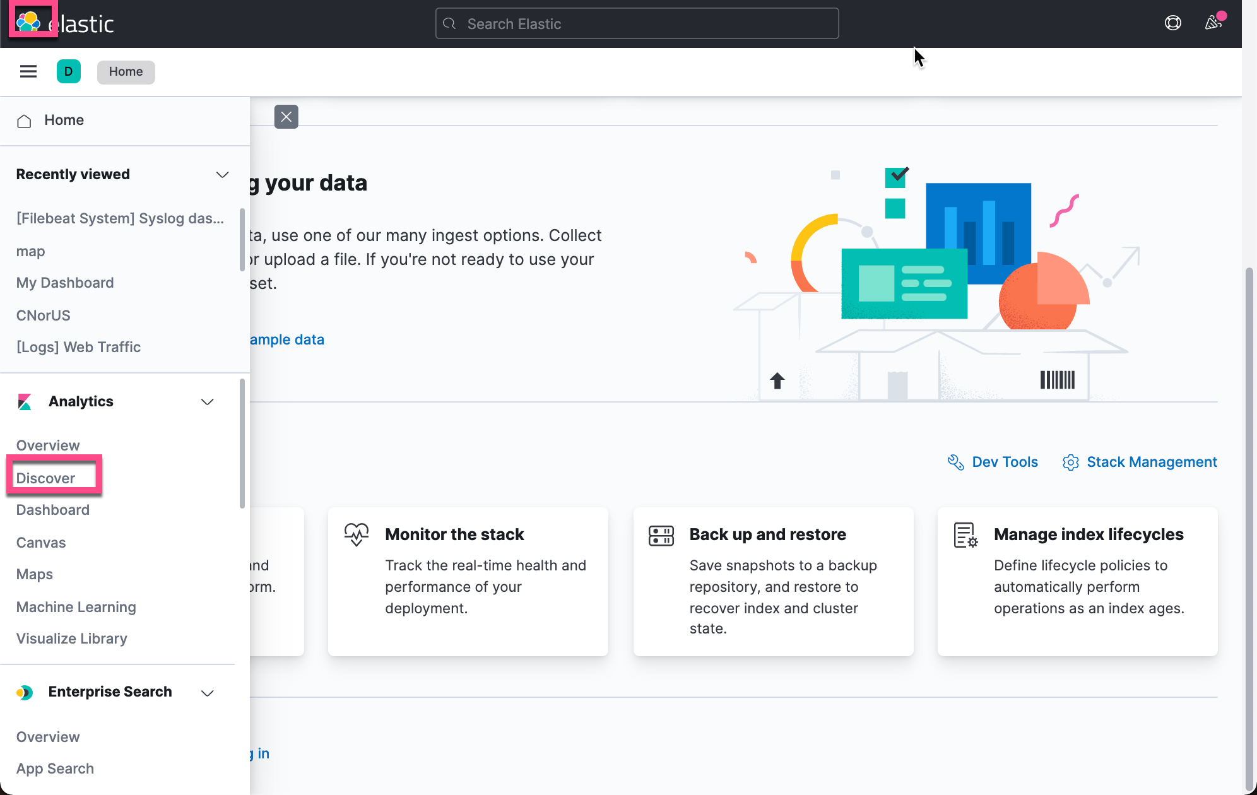Click the Dev Tools wrench icon
The height and width of the screenshot is (795, 1257).
click(955, 462)
